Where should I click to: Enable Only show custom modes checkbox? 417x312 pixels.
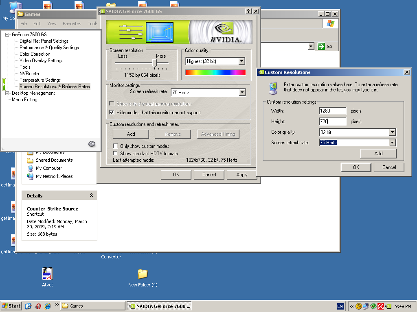click(115, 146)
